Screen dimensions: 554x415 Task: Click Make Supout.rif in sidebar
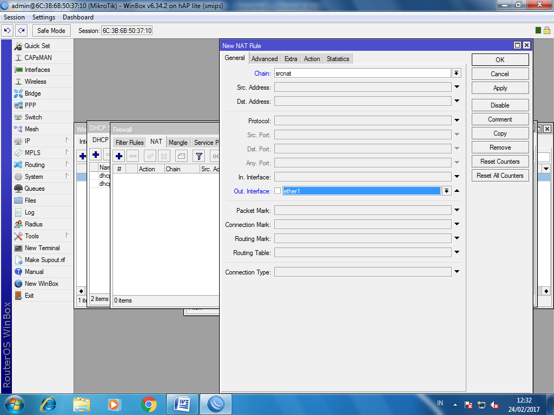click(39, 260)
